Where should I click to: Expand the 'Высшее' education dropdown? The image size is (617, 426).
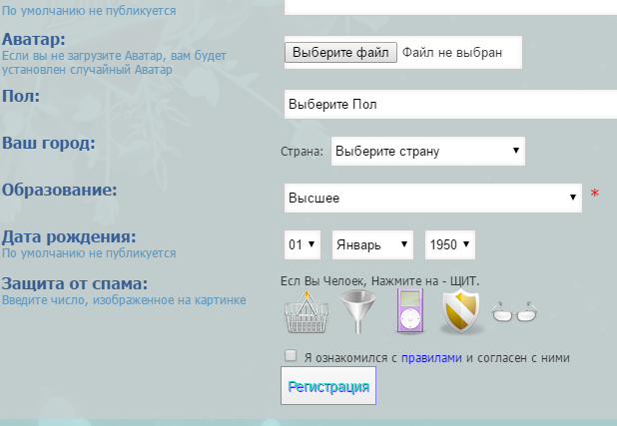point(432,198)
